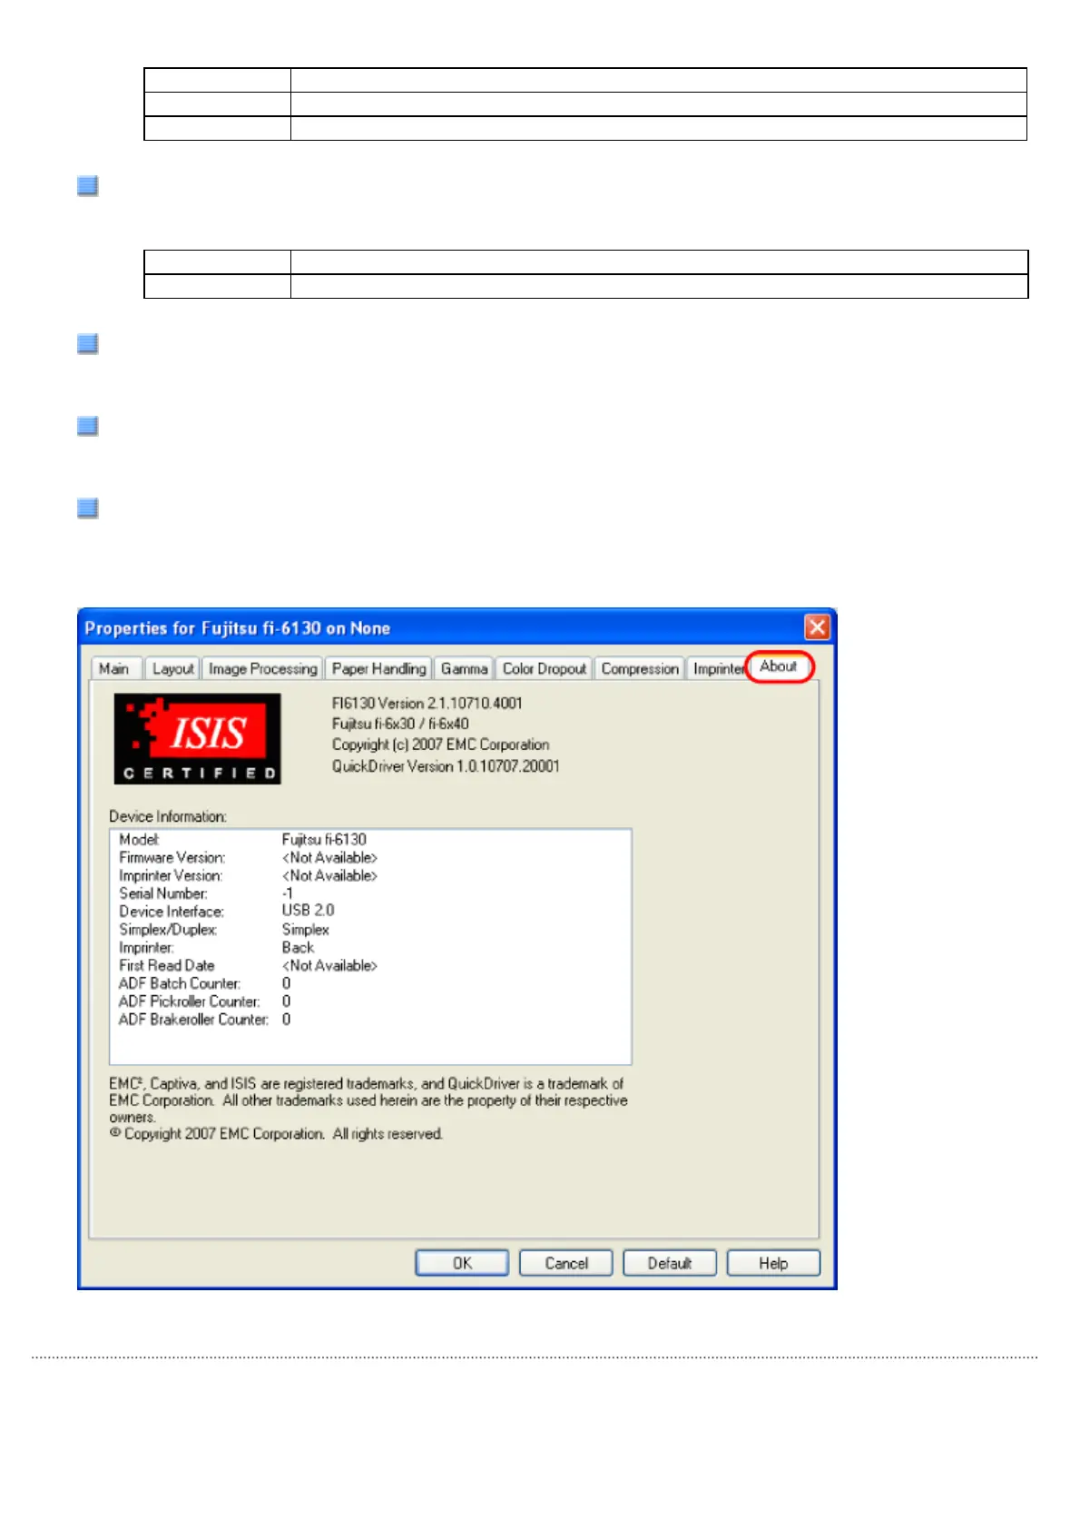This screenshot has width=1080, height=1529.
Task: Restore settings with Default button
Action: 670,1263
